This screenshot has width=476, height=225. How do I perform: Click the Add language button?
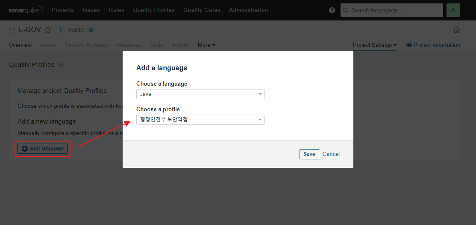click(x=42, y=149)
